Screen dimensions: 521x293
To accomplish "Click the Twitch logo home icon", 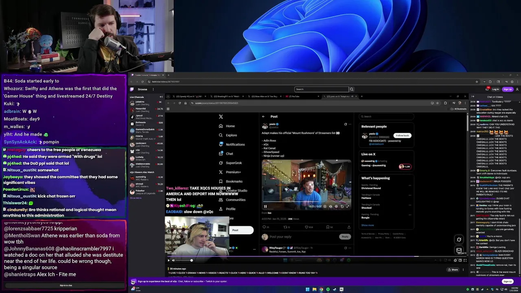I will 132,89.
